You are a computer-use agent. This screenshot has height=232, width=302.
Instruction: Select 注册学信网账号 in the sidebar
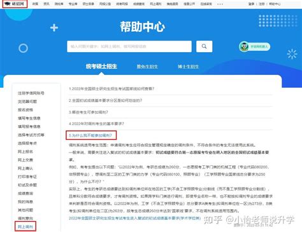[31, 93]
